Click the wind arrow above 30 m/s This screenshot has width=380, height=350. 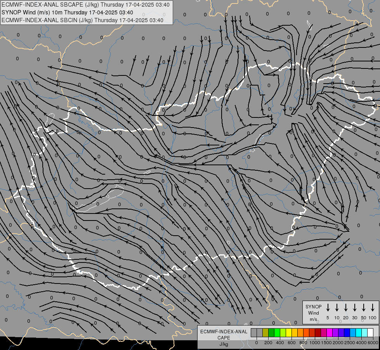pyautogui.click(x=354, y=308)
